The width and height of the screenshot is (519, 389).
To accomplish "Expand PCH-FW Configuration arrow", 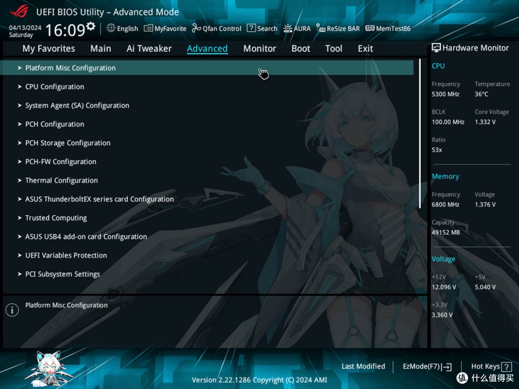I will coord(20,162).
